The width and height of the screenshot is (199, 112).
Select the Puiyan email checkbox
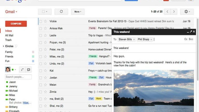(40, 43)
